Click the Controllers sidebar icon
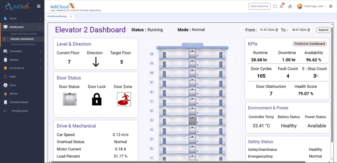The height and width of the screenshot is (163, 337). coord(5,51)
